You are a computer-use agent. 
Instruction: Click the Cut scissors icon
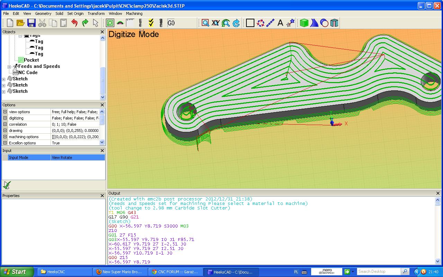(x=42, y=23)
